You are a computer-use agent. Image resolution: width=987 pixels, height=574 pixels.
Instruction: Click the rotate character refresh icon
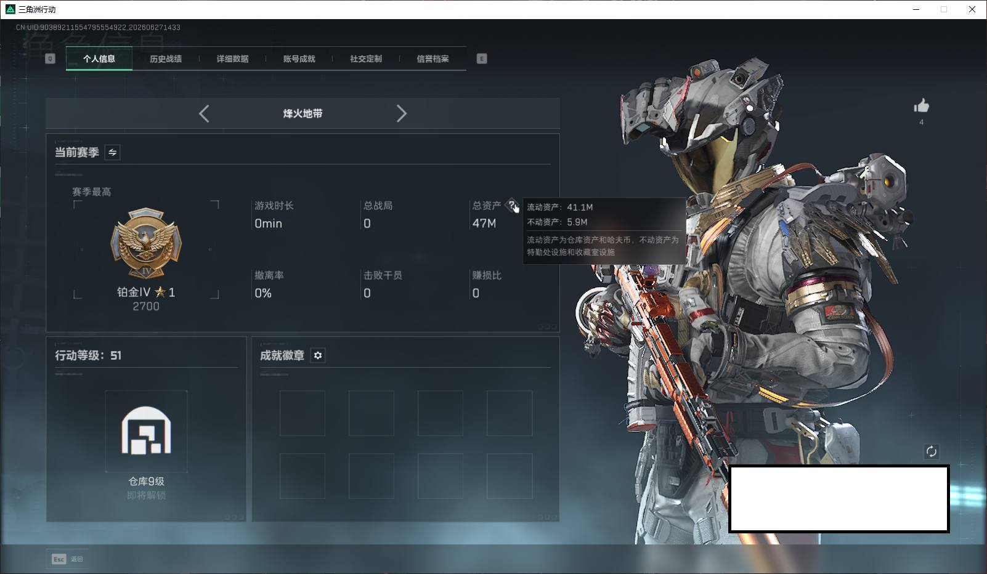(x=931, y=451)
